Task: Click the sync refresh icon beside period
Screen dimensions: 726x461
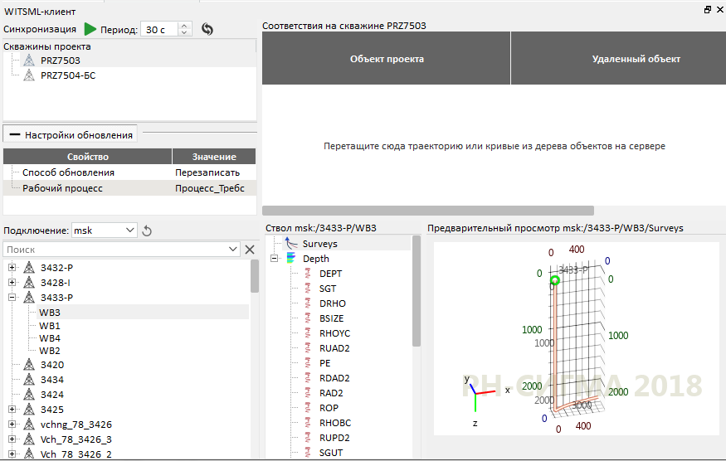Action: [x=207, y=29]
